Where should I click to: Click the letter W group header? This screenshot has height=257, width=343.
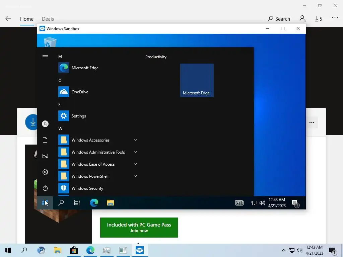pyautogui.click(x=60, y=128)
